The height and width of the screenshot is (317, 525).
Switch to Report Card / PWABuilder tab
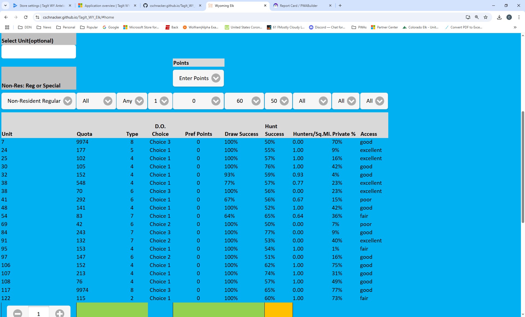299,5
